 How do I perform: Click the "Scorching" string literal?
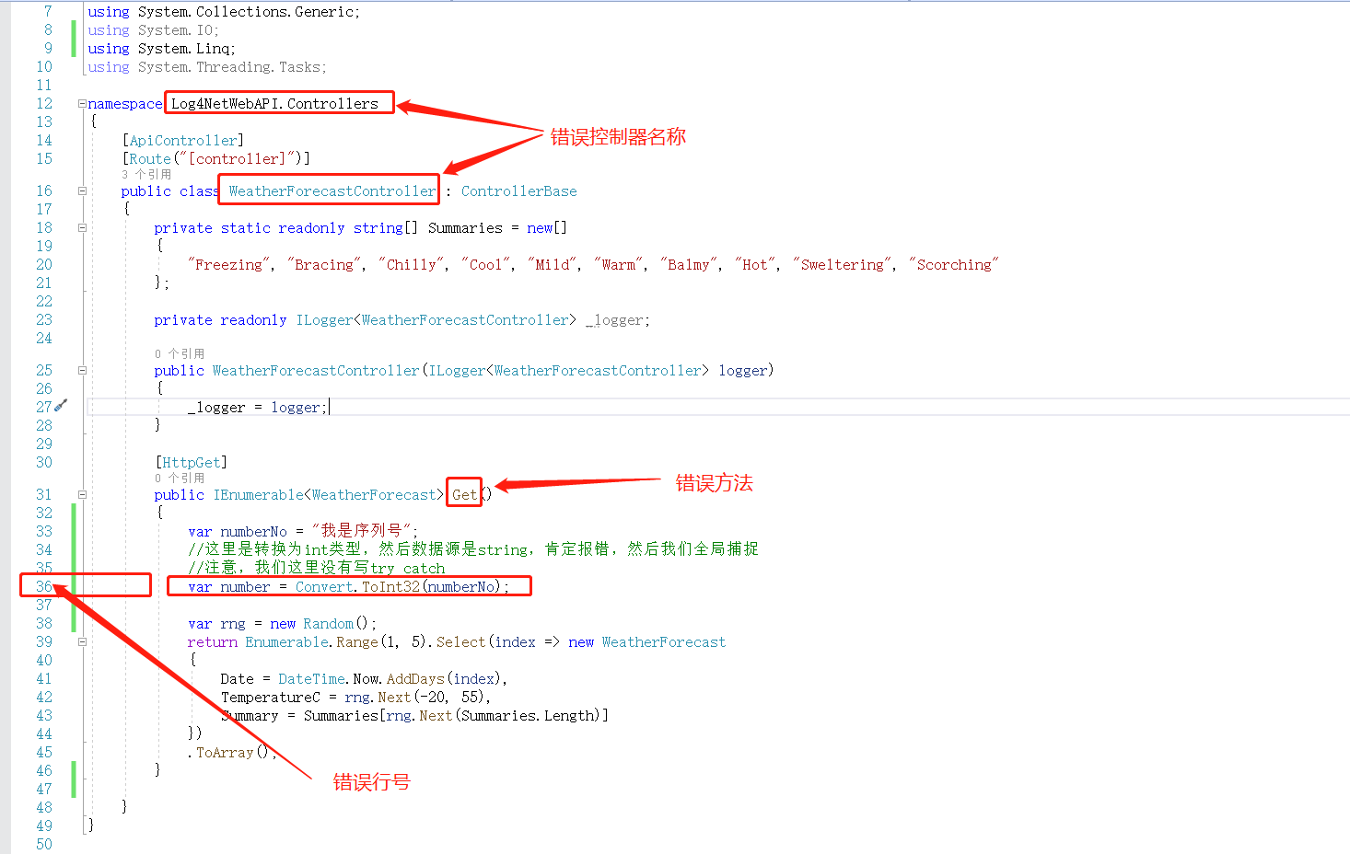point(953,265)
